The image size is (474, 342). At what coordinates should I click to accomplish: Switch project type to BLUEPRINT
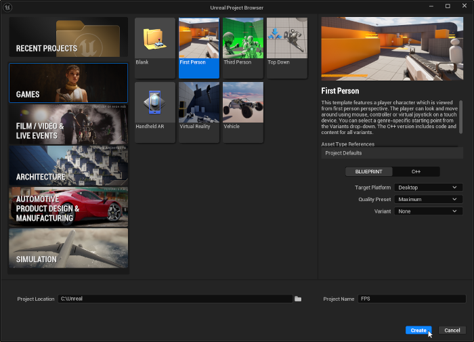[x=369, y=172]
